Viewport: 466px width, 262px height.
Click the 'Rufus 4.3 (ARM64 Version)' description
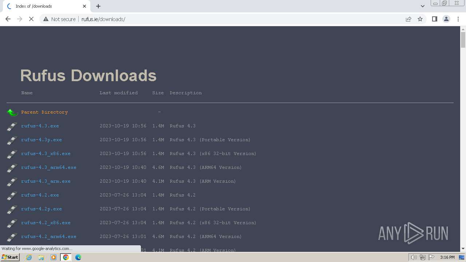coord(206,167)
